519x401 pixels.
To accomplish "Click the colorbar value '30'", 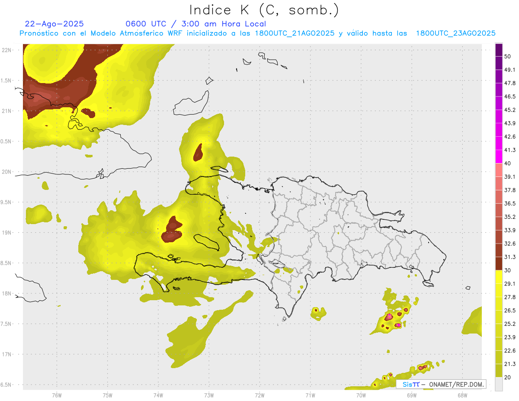I will 508,270.
